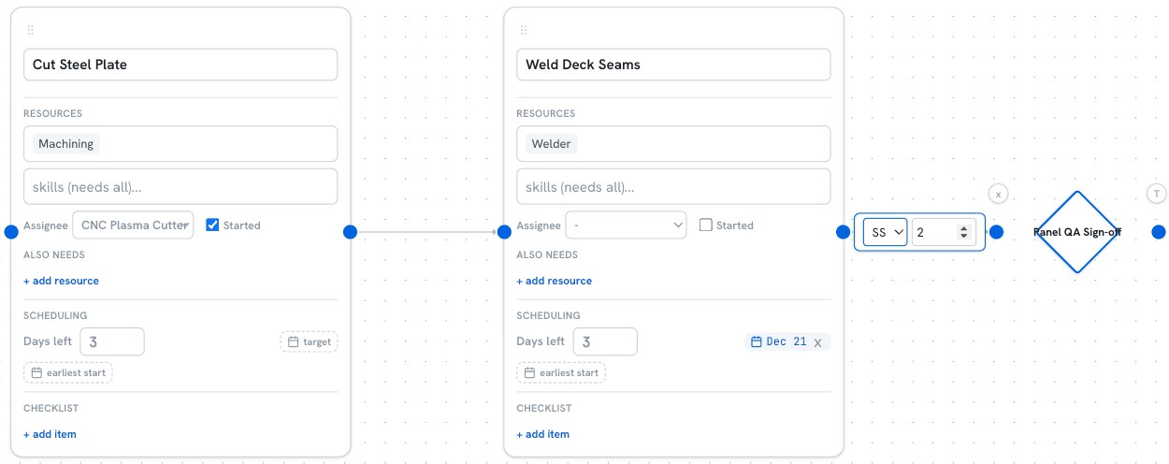Click the output port of Panel QA Sign-off
Viewport: 1169px width, 464px height.
pos(1159,232)
